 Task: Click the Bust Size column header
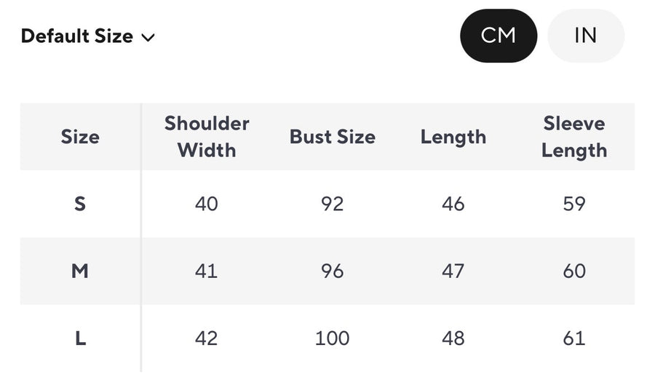[x=333, y=137]
